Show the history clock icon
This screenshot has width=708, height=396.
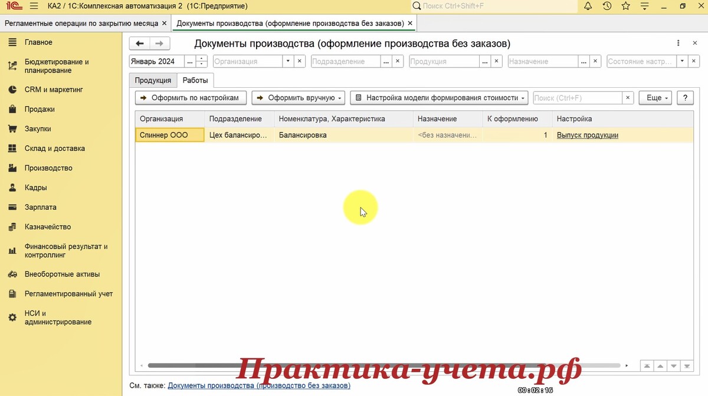(607, 6)
